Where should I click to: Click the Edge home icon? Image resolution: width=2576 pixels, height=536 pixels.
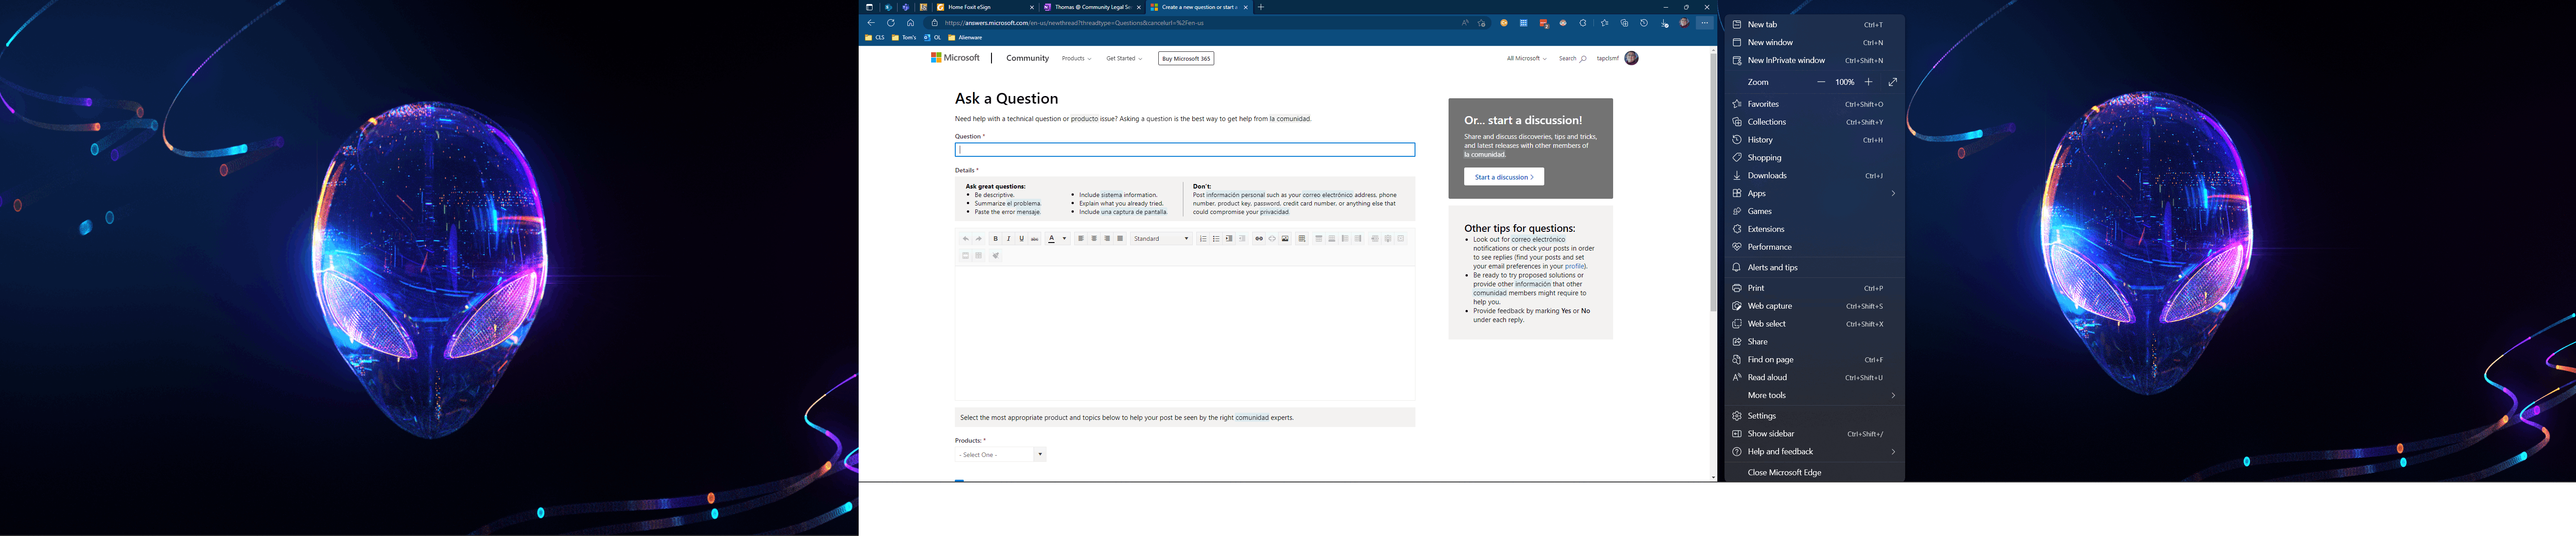(x=910, y=23)
